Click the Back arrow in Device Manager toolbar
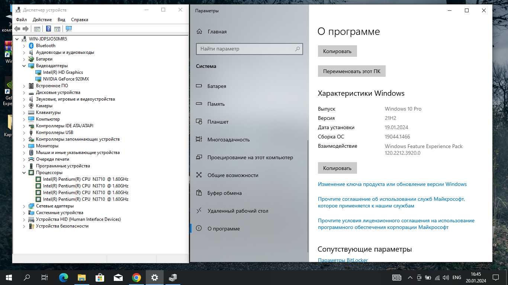Screen dimensions: 508x285 (17, 29)
